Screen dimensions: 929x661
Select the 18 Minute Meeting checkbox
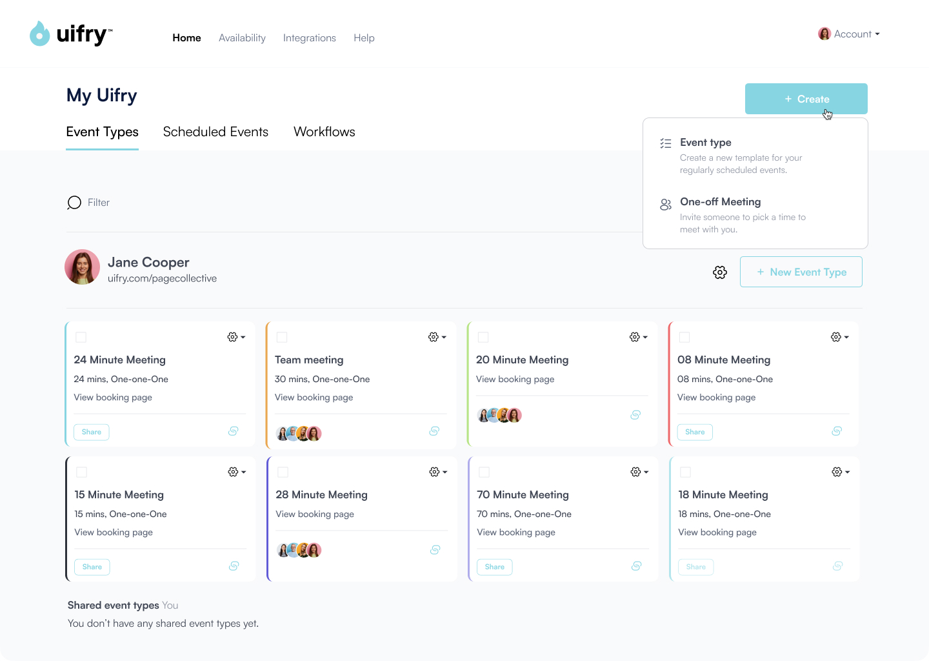click(x=685, y=472)
